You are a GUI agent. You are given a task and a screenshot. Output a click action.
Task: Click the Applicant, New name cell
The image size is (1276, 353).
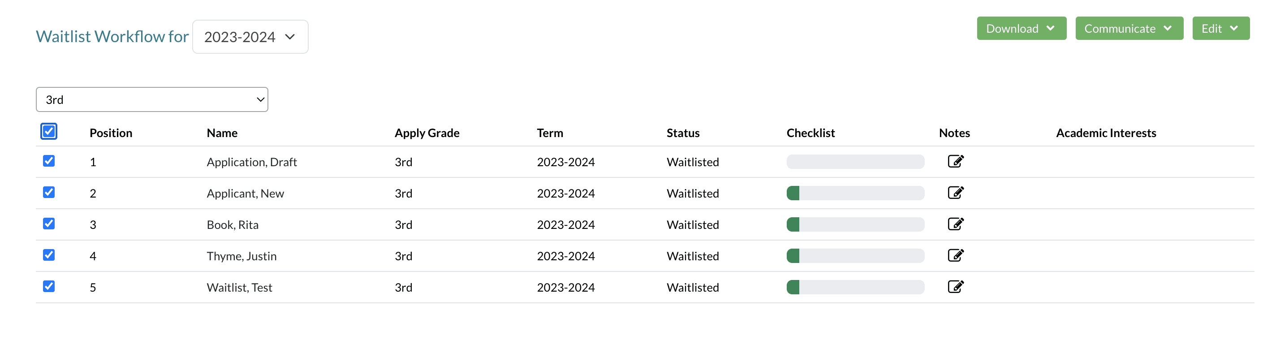(245, 193)
